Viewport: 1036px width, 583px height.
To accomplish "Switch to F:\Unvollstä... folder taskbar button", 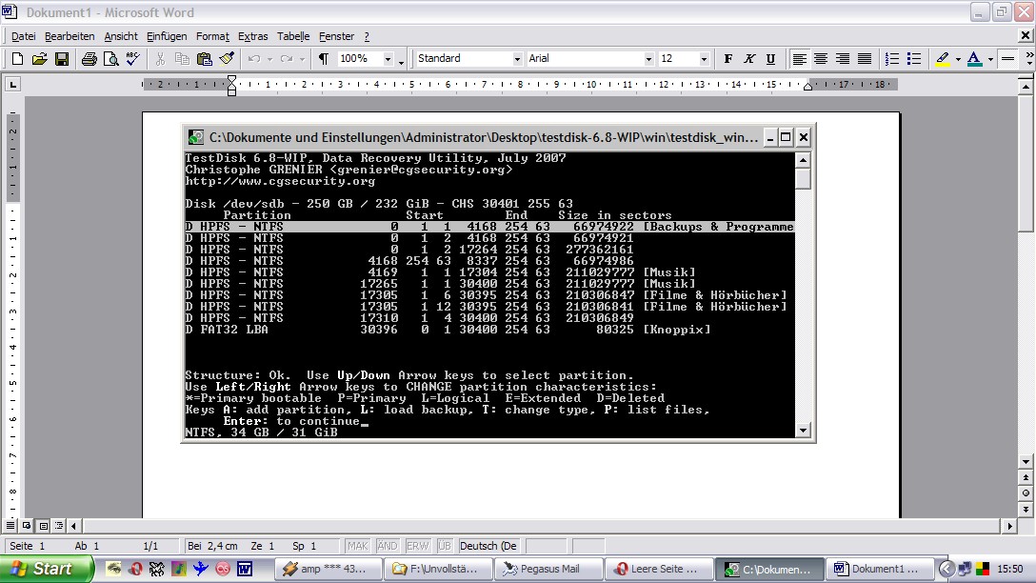I will pos(439,569).
